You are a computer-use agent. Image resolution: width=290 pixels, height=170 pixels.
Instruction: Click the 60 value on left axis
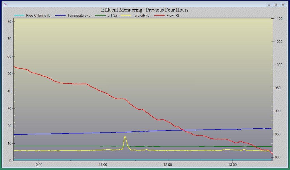pyautogui.click(x=9, y=56)
